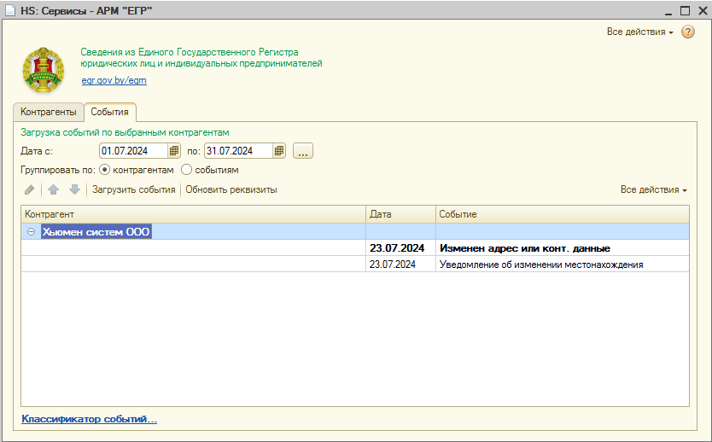Open calendar picker for end date

[279, 151]
